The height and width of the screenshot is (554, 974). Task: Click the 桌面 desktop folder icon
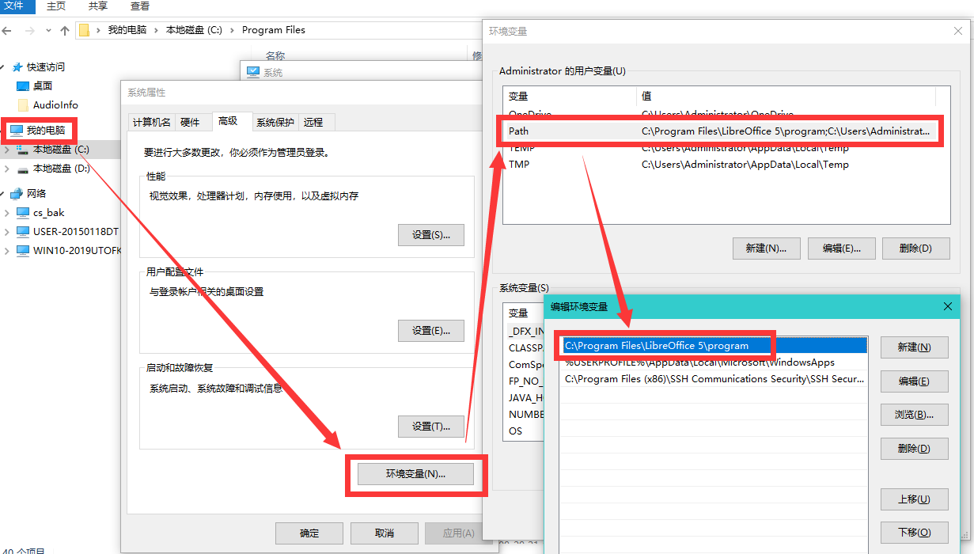(23, 86)
